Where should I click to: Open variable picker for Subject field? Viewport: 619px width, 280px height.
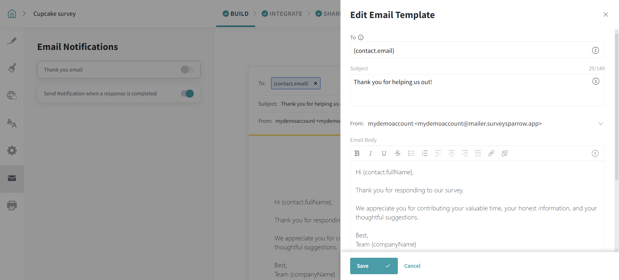[595, 82]
